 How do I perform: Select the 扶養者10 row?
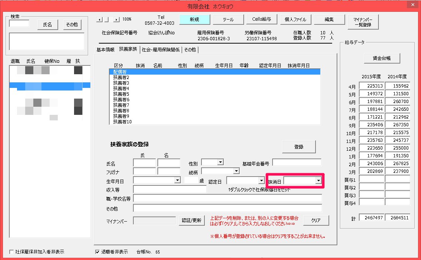(215, 122)
